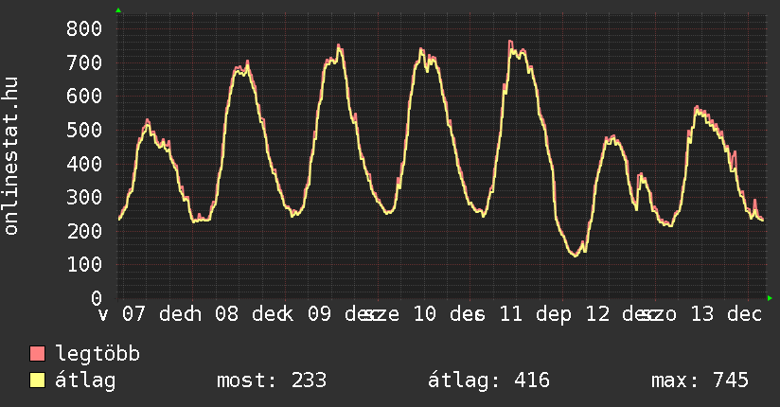Click the 0 y-axis label
The image size is (780, 407).
[x=95, y=298]
